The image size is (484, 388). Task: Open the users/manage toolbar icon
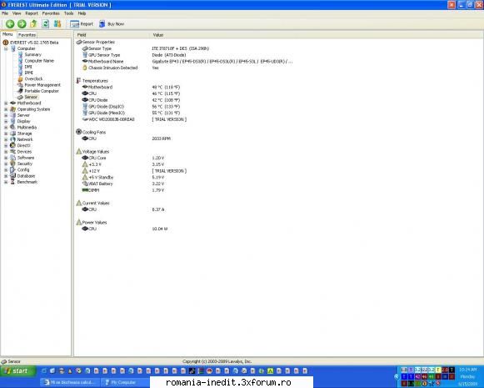click(57, 24)
